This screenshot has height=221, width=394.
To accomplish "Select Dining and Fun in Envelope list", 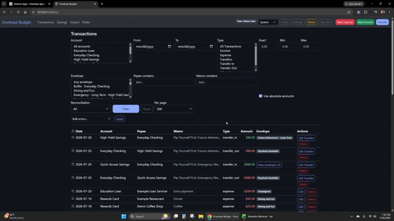I will click(84, 91).
